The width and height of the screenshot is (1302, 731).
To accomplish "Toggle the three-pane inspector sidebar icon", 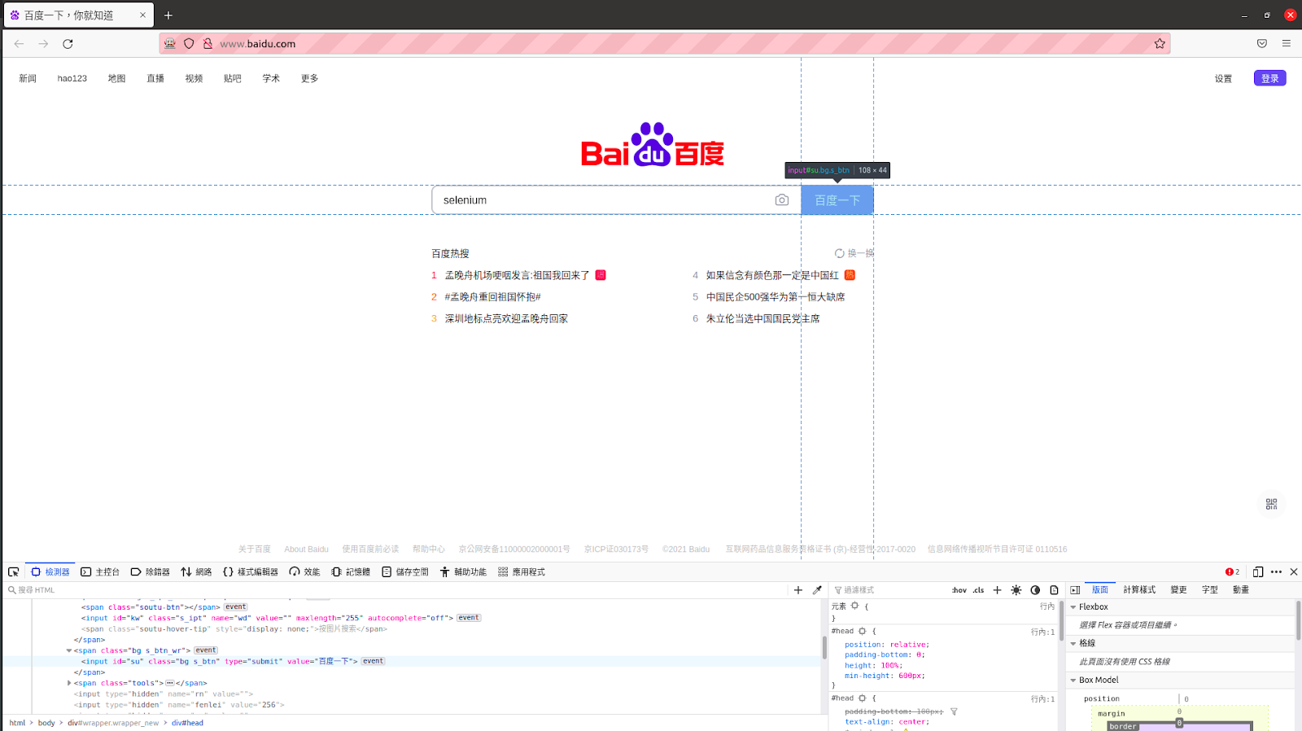I will tap(1075, 590).
